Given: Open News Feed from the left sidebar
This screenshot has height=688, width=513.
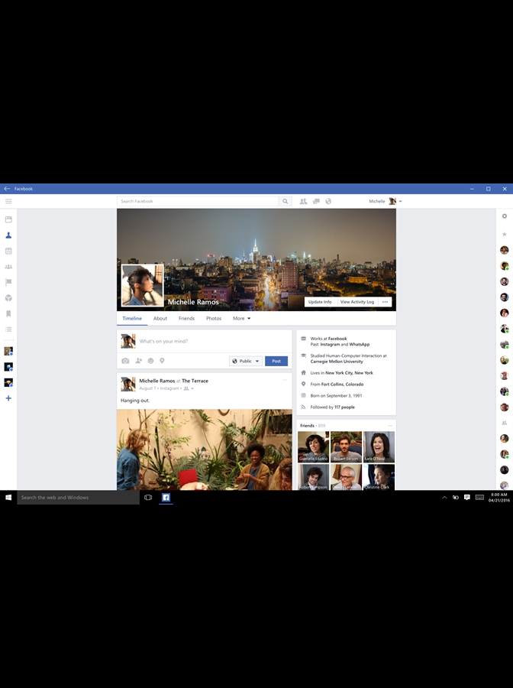Looking at the screenshot, I should tap(8, 219).
